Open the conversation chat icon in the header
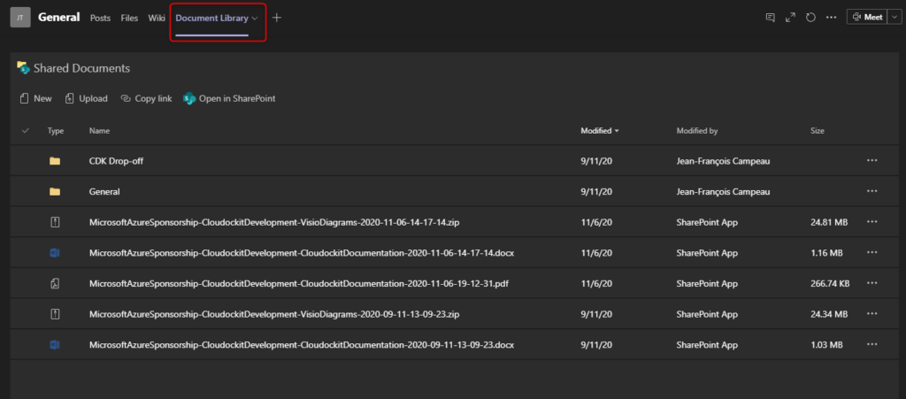The width and height of the screenshot is (906, 399). [x=771, y=18]
